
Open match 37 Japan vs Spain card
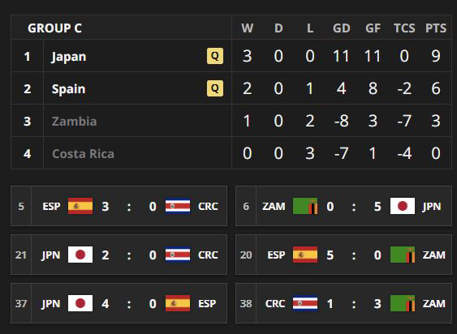coord(119,303)
